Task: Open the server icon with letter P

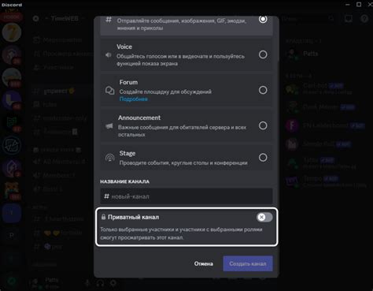Action: (12, 235)
